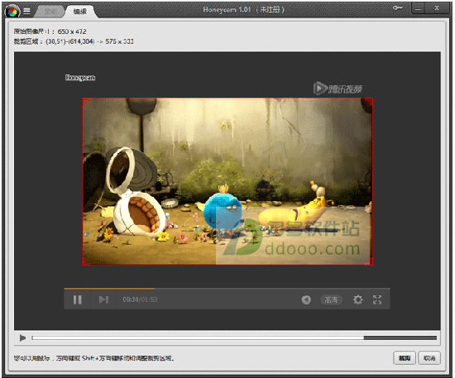
Task: Click the hint text mentioning Shift+方向键
Action: pyautogui.click(x=94, y=358)
